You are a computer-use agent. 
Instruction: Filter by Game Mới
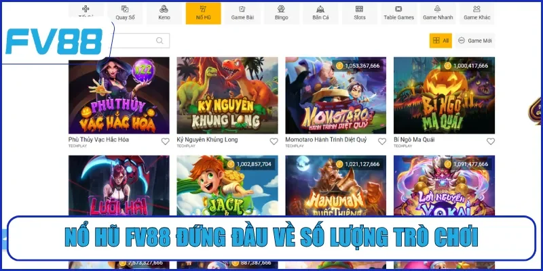[x=474, y=41]
